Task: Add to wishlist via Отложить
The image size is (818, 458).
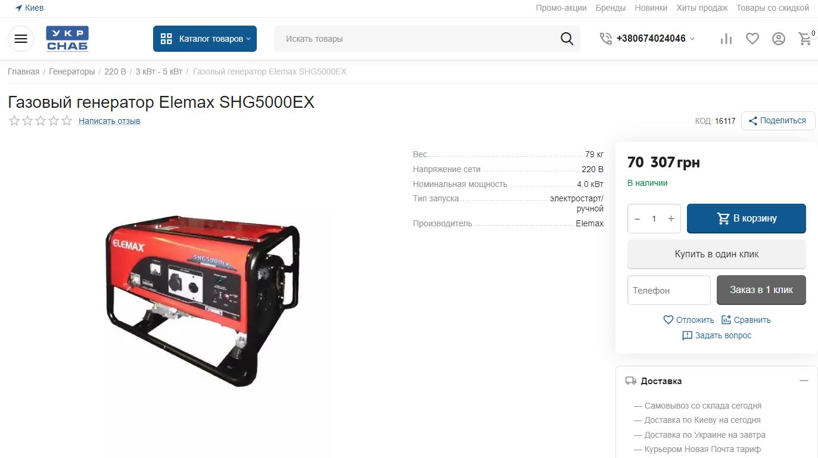Action: (689, 320)
